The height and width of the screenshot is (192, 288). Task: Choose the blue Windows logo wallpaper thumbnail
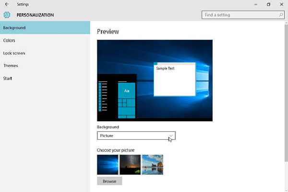108,165
